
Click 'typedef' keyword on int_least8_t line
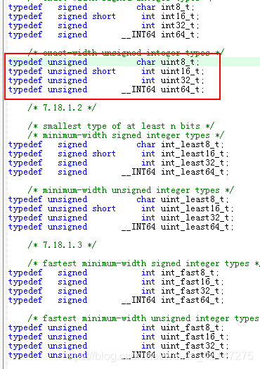pos(25,144)
